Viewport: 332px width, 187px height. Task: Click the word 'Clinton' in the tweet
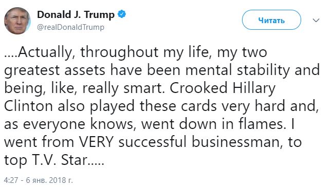(x=28, y=106)
